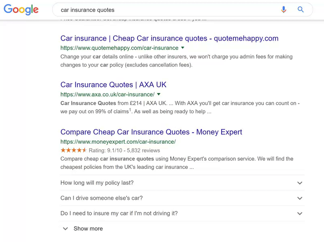Screen dimensions: 324x242
Task: Click chevron beside "drive someone else's car"
Action: click(300, 198)
